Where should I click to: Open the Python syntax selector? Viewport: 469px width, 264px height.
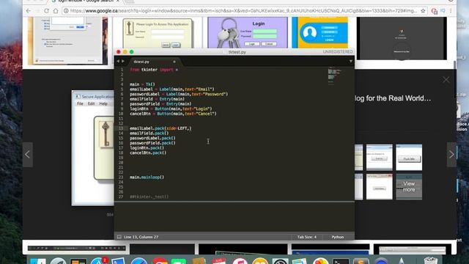337,237
